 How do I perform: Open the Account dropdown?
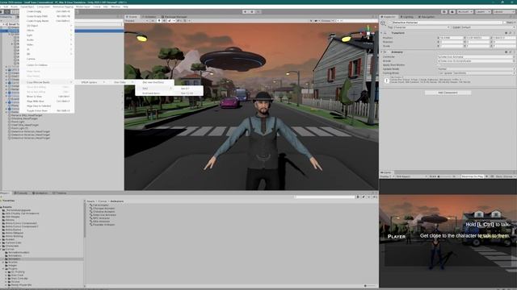[465, 11]
